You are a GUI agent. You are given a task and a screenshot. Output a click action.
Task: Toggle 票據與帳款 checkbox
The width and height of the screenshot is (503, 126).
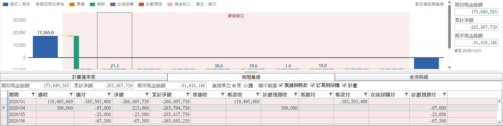point(281,85)
